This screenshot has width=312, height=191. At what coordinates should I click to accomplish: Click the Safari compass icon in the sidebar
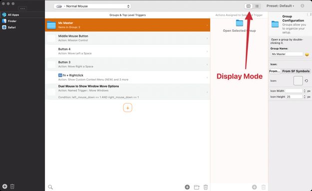(x=4, y=27)
